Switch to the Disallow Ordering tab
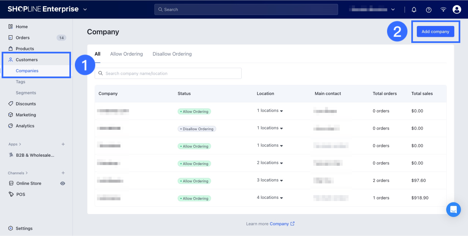Screen dimensions: 468x236 coord(172,54)
